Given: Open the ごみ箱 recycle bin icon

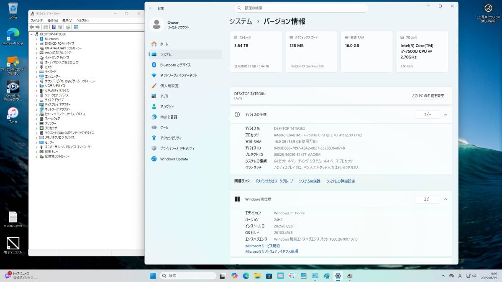Looking at the screenshot, I should coord(13,10).
